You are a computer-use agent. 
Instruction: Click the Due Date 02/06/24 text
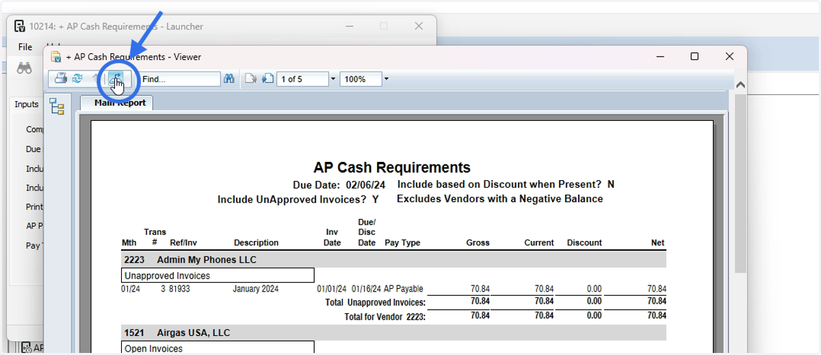click(x=340, y=184)
